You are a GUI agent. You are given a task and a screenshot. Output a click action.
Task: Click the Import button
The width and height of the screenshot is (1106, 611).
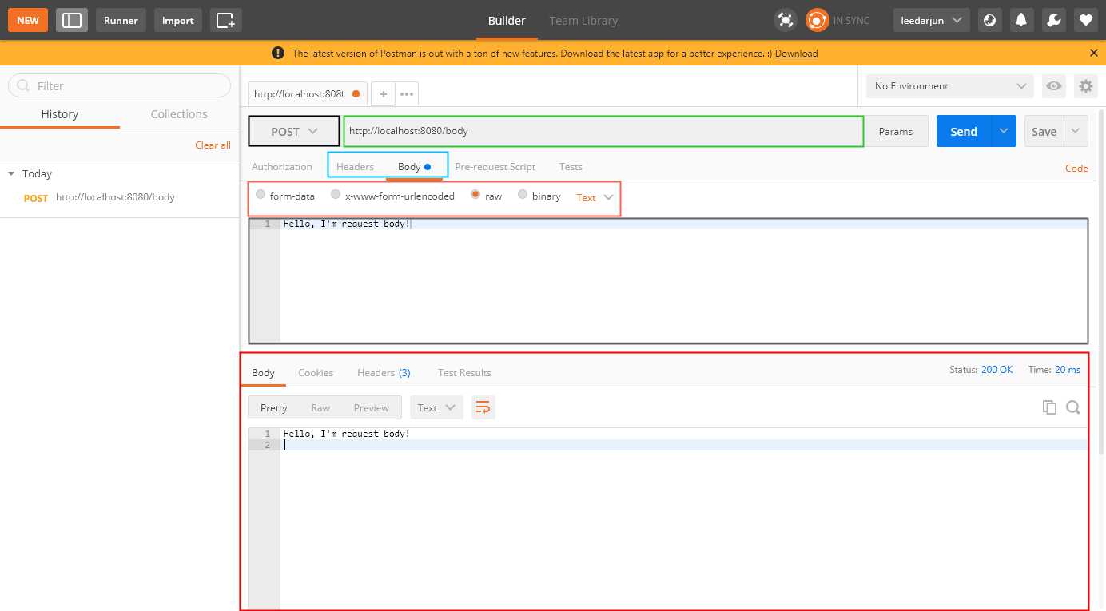178,20
